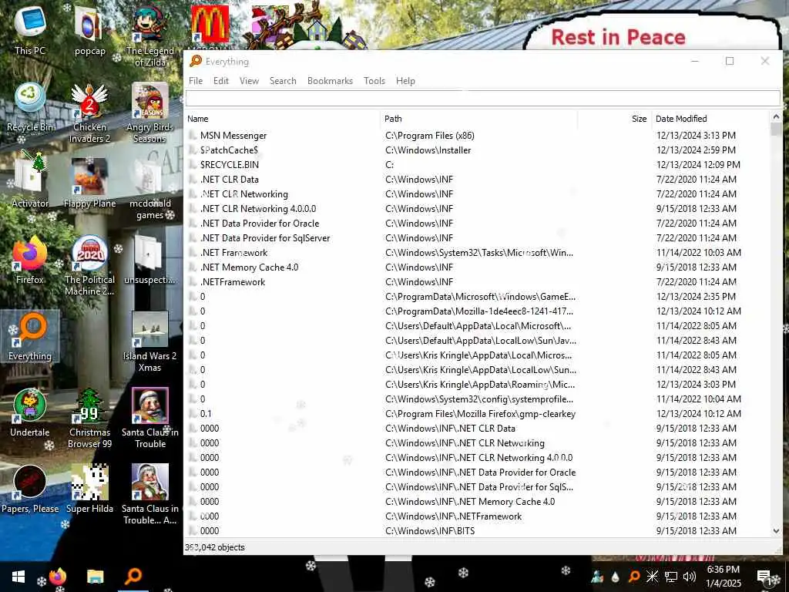Select the Everything desktop shortcut
Image resolution: width=789 pixels, height=592 pixels.
point(30,336)
